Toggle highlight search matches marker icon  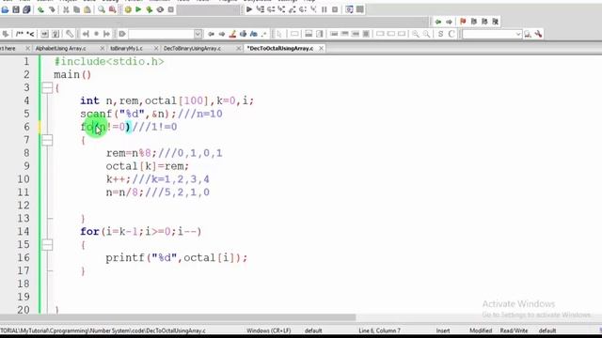tap(232, 34)
